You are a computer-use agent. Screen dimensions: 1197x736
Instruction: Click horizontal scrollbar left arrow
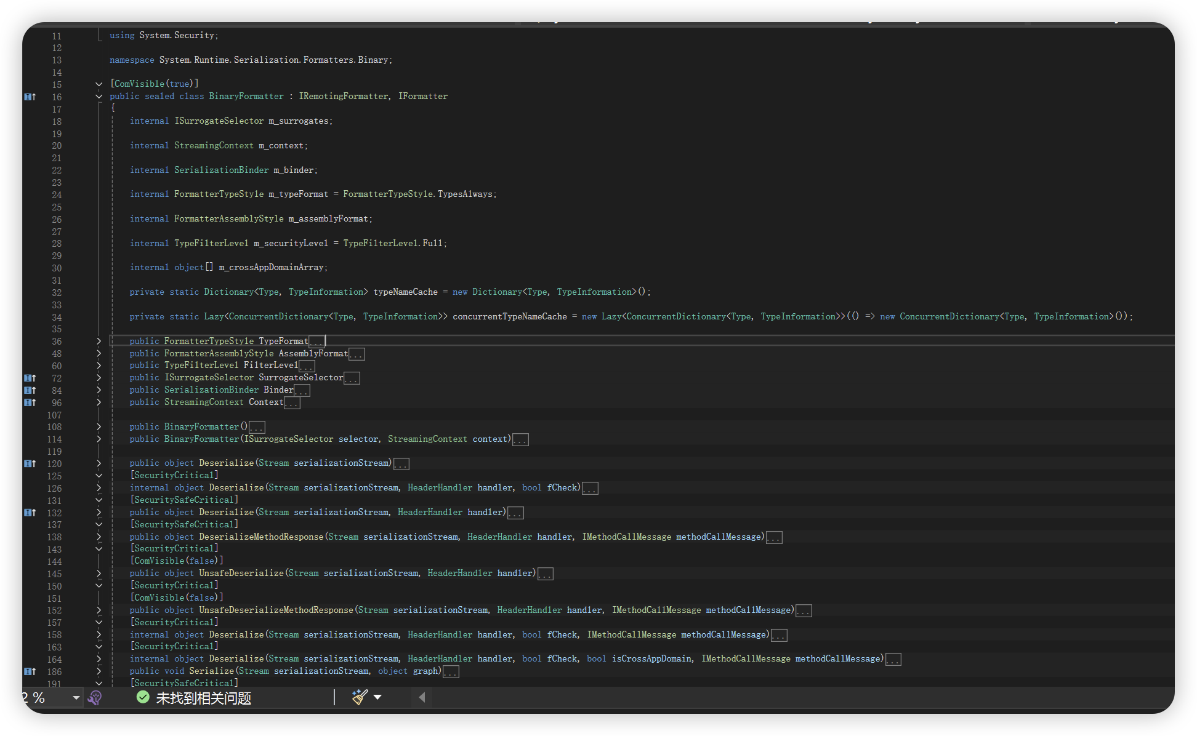click(x=422, y=697)
